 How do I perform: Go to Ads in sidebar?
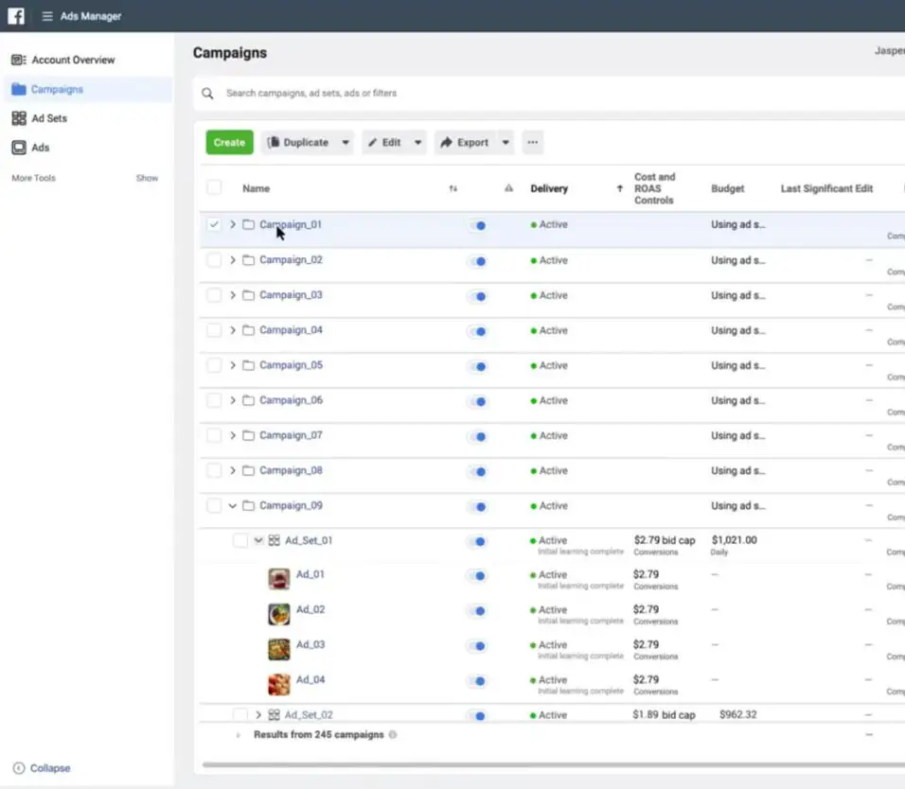pos(41,148)
